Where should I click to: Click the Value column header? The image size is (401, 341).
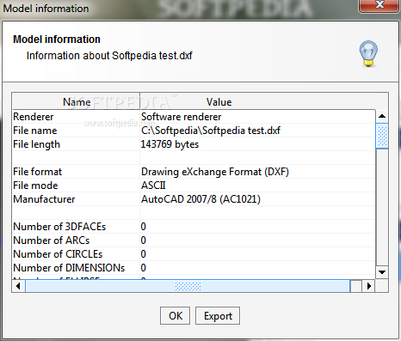(219, 101)
